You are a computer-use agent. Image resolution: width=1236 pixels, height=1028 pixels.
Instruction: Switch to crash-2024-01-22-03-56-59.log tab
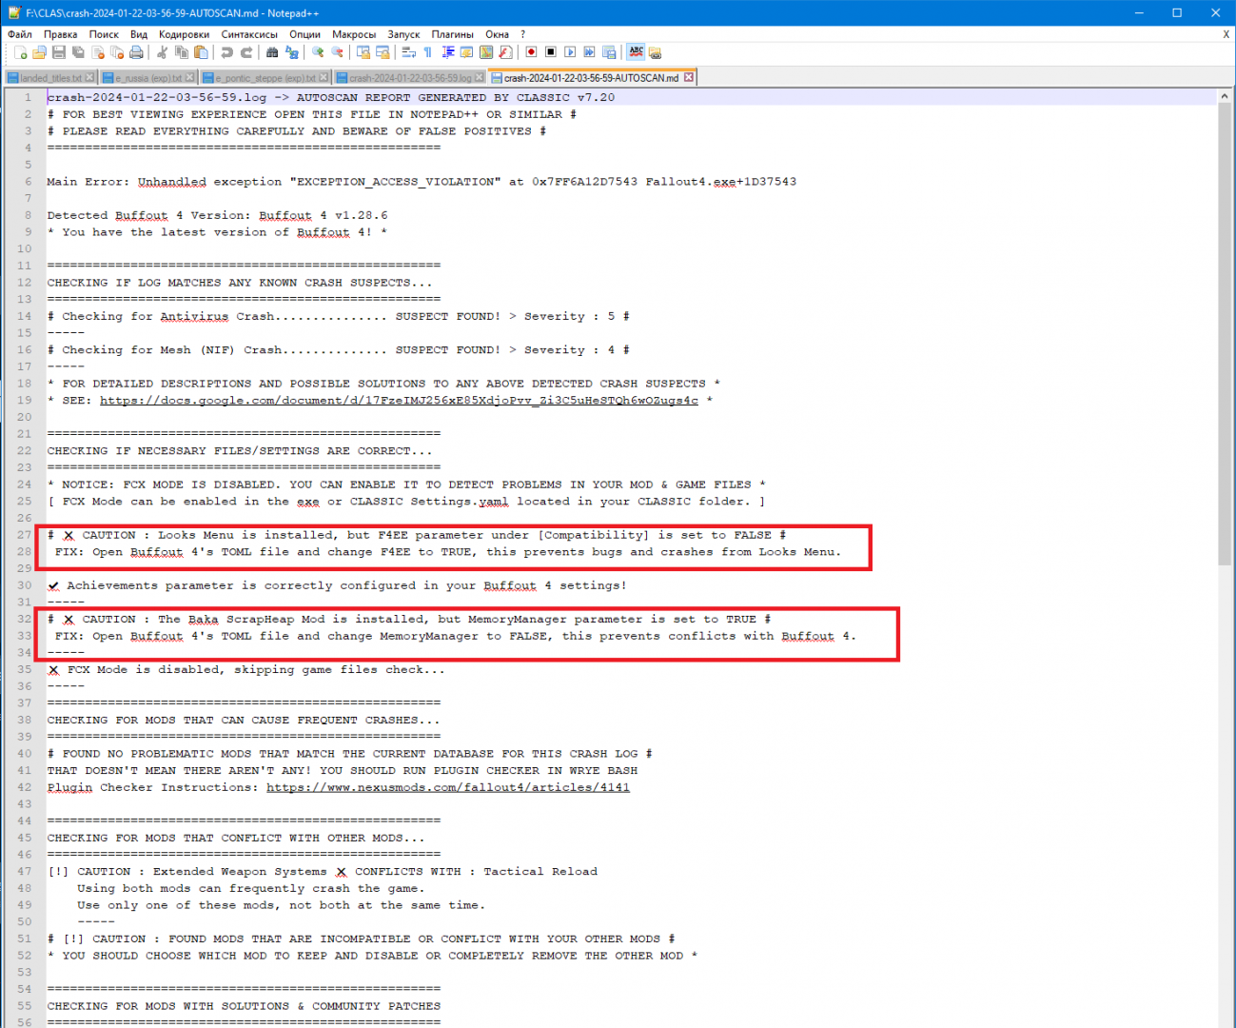click(409, 78)
